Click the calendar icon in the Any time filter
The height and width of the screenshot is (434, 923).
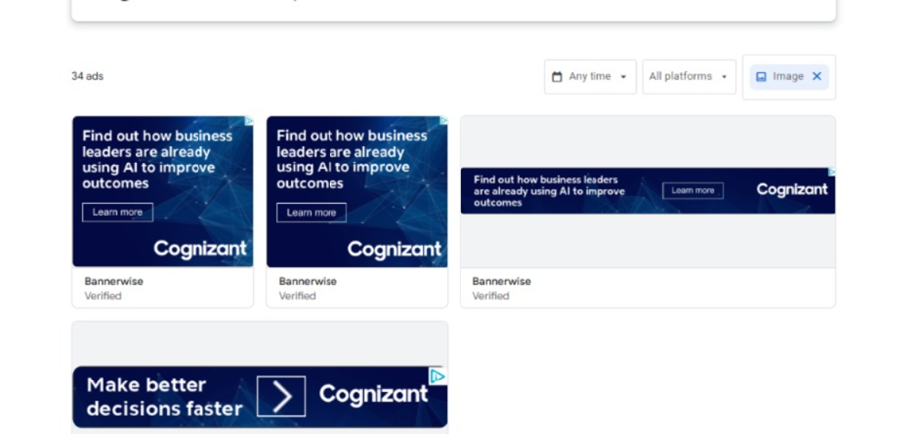557,77
